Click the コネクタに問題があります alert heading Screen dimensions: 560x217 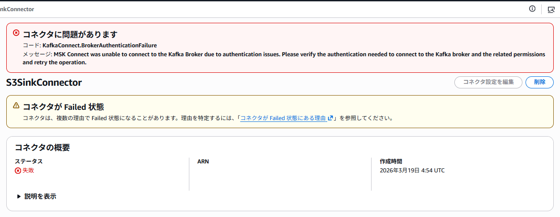click(70, 34)
